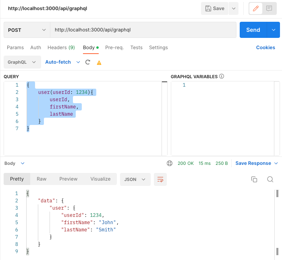Copy the response with the copy icon
Screen dimensions: 282x260
tap(254, 179)
